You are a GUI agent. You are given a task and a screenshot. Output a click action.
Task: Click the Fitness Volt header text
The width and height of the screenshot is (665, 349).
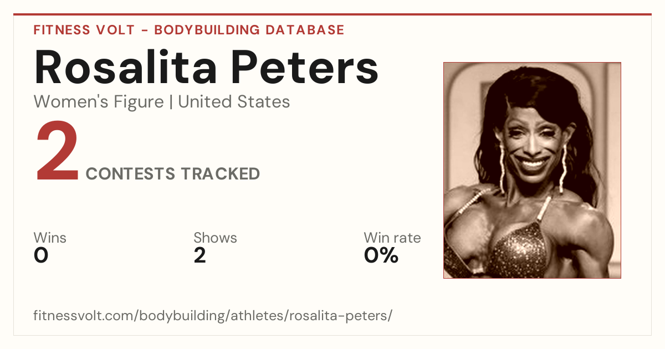click(84, 30)
